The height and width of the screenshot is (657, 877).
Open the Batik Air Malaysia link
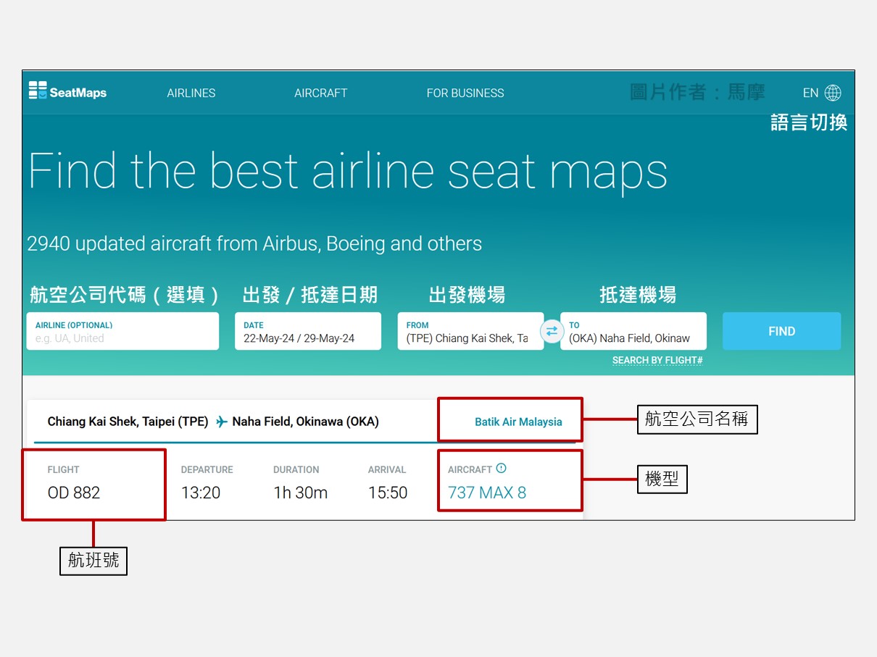pyautogui.click(x=518, y=422)
